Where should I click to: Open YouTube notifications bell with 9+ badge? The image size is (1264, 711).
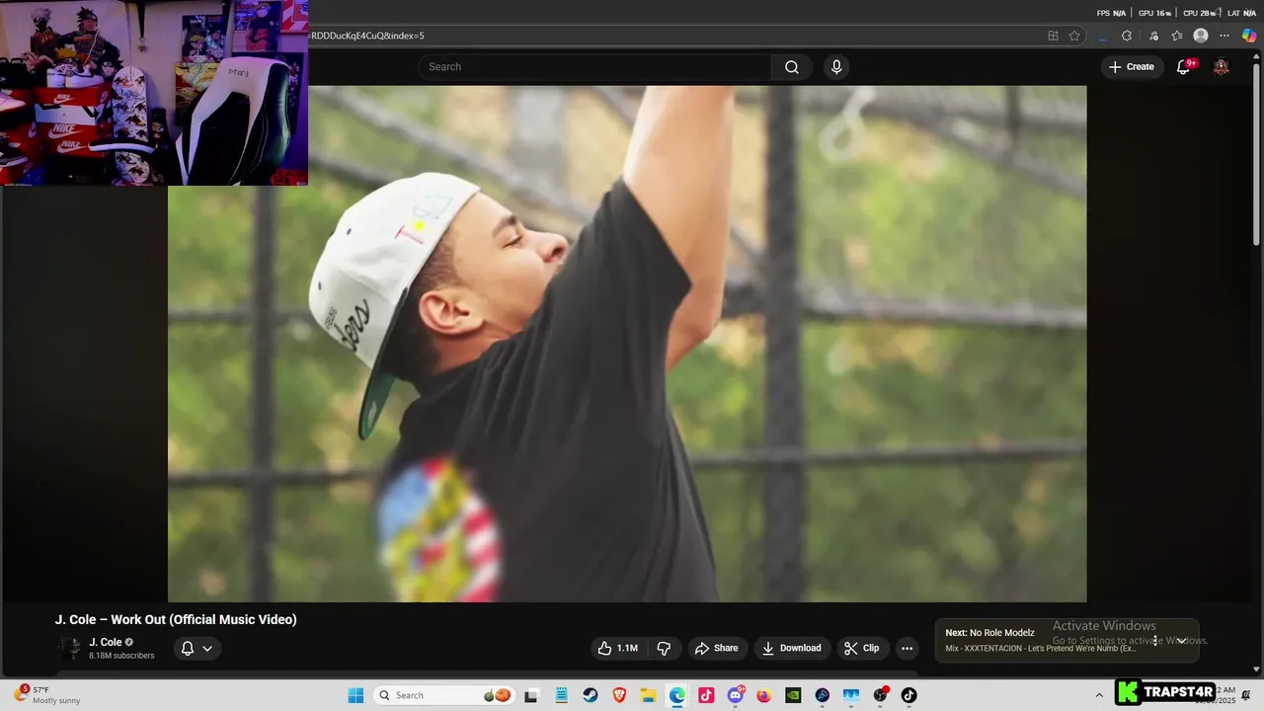coord(1184,67)
